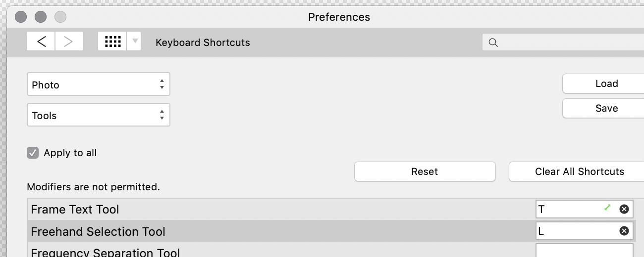The image size is (644, 257).
Task: Click the Save button
Action: click(603, 108)
